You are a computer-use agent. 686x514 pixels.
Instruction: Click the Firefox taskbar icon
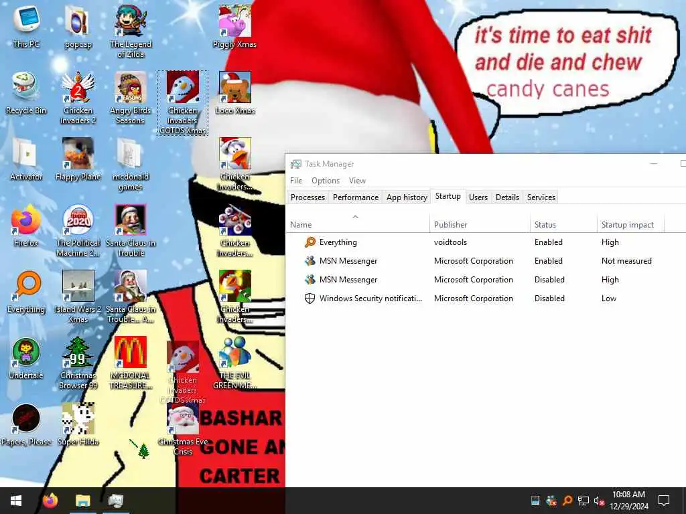coord(50,501)
